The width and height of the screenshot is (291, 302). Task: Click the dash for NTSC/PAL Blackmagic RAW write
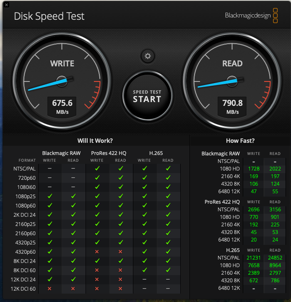coord(49,168)
